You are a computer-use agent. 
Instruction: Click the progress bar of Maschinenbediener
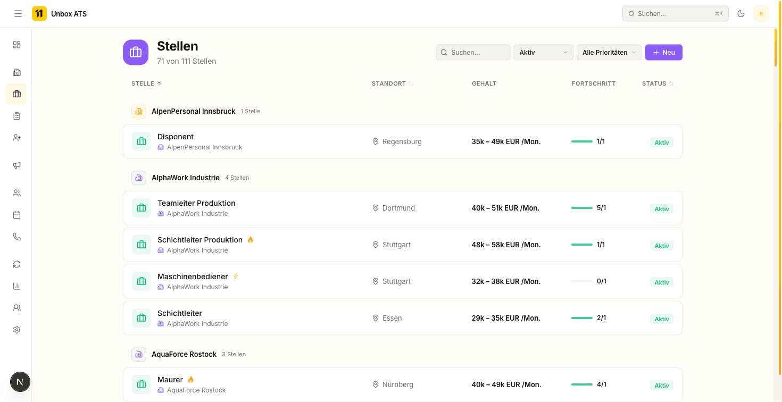click(x=581, y=281)
